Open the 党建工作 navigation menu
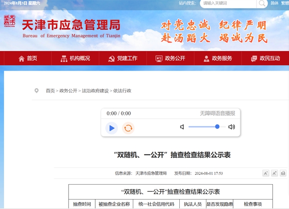Image resolution: width=289 pixels, height=209 pixels. click(x=122, y=58)
